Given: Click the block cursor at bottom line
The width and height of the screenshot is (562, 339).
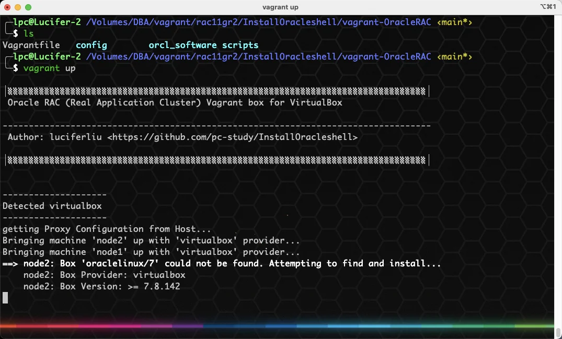Looking at the screenshot, I should tap(5, 298).
